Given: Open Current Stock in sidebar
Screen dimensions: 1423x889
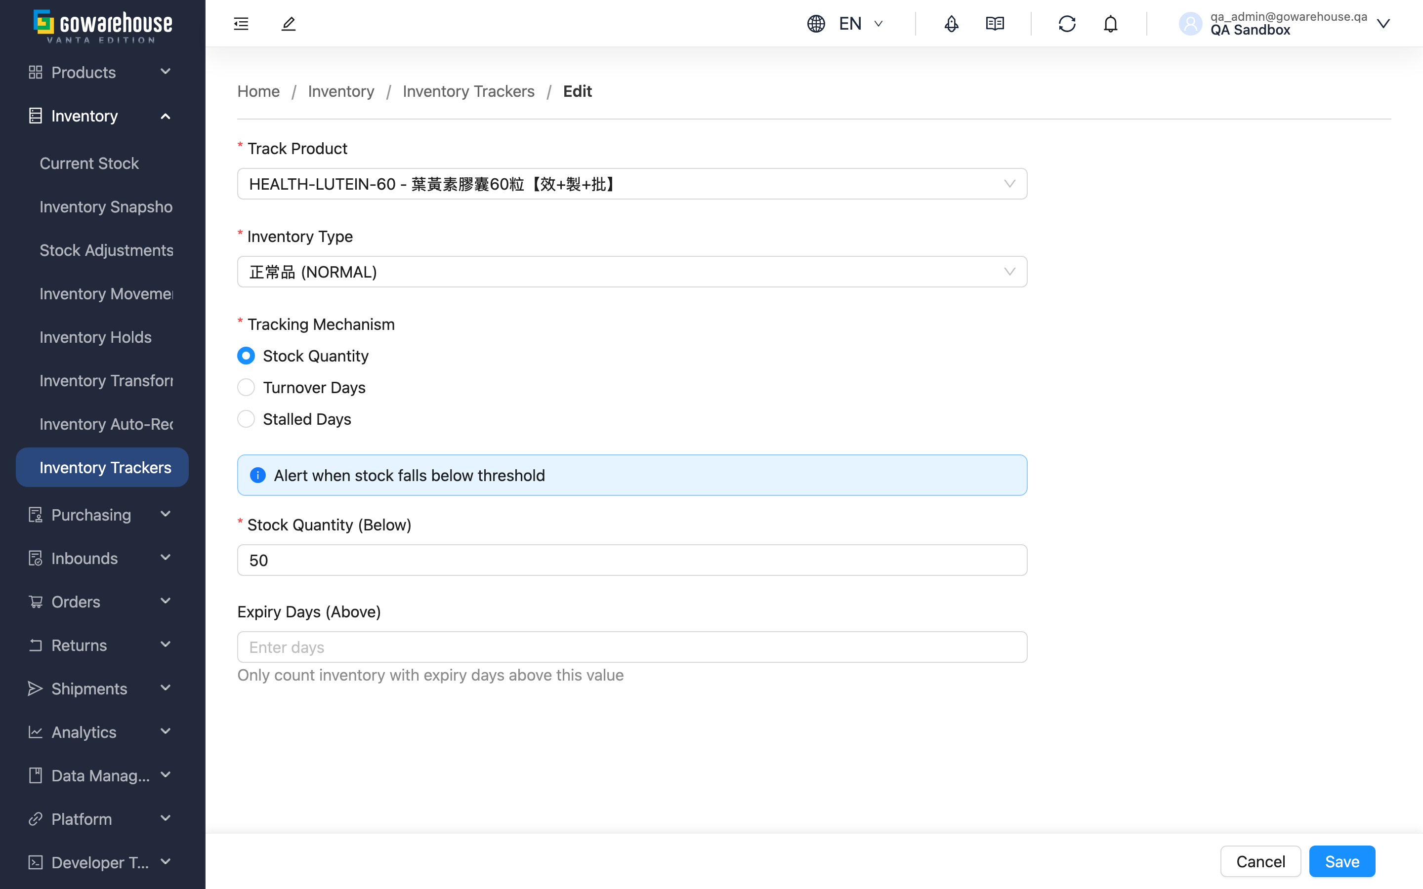Looking at the screenshot, I should coord(102,163).
